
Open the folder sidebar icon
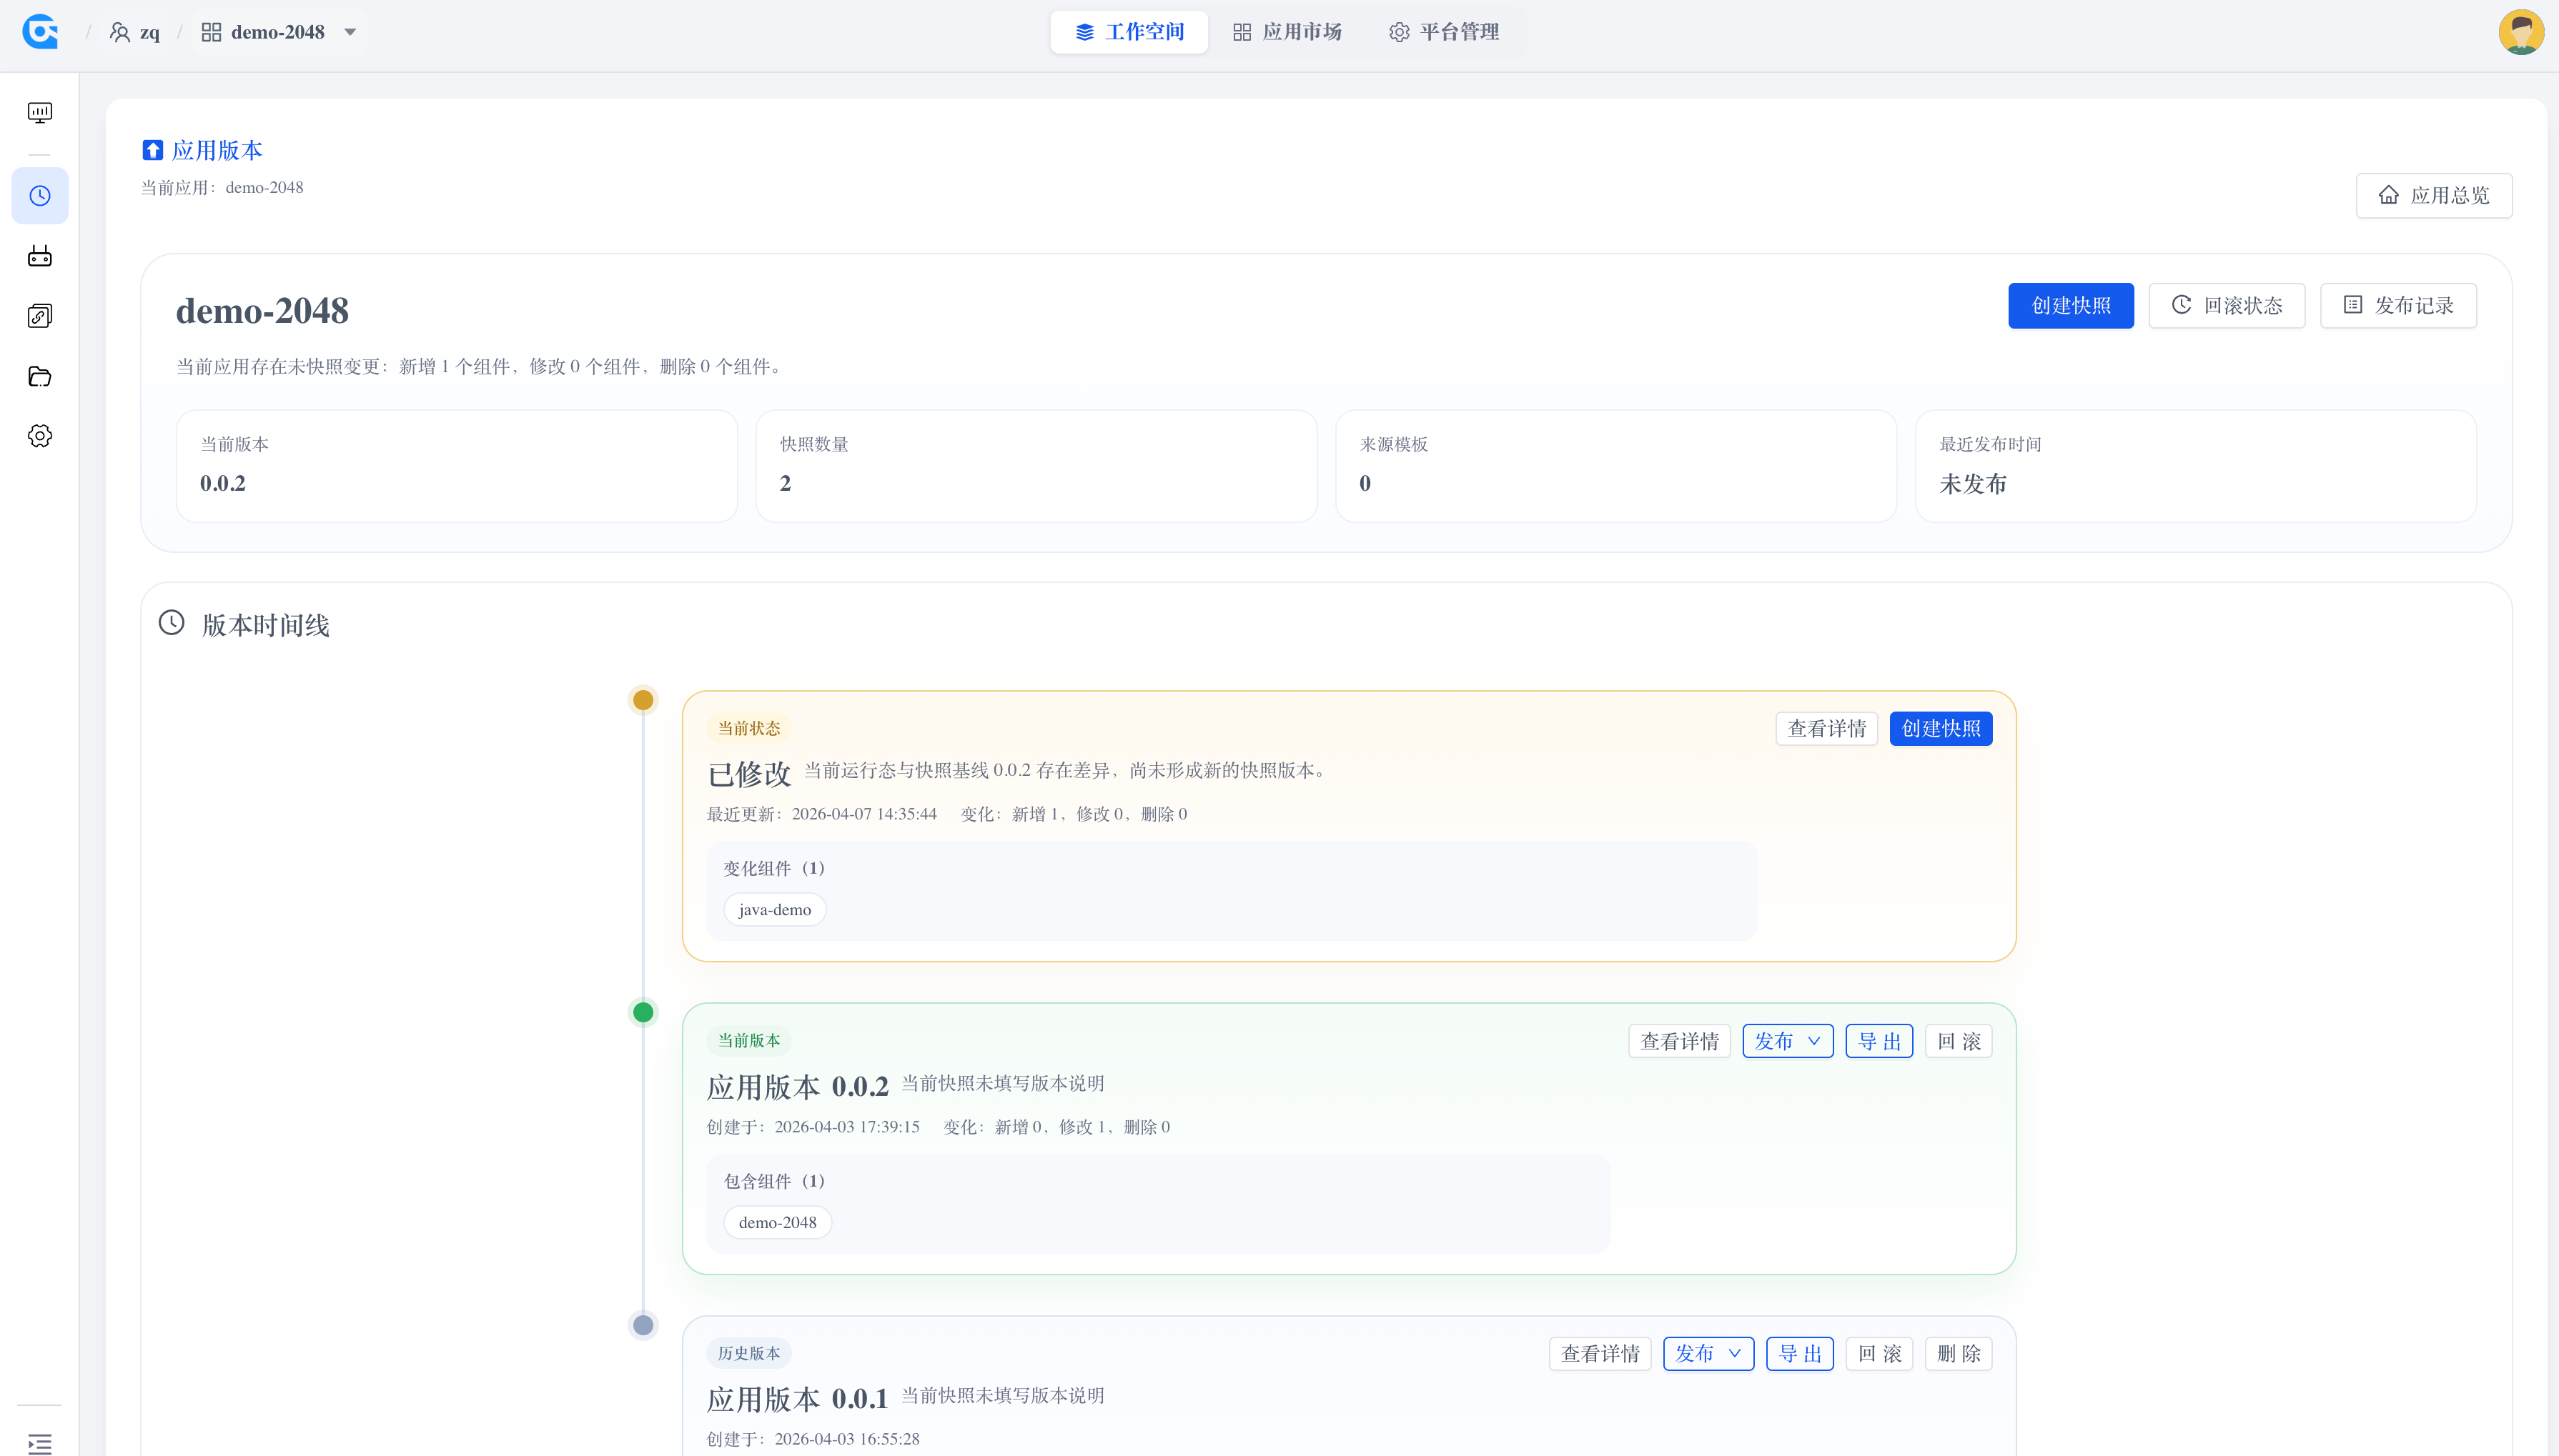click(x=40, y=376)
